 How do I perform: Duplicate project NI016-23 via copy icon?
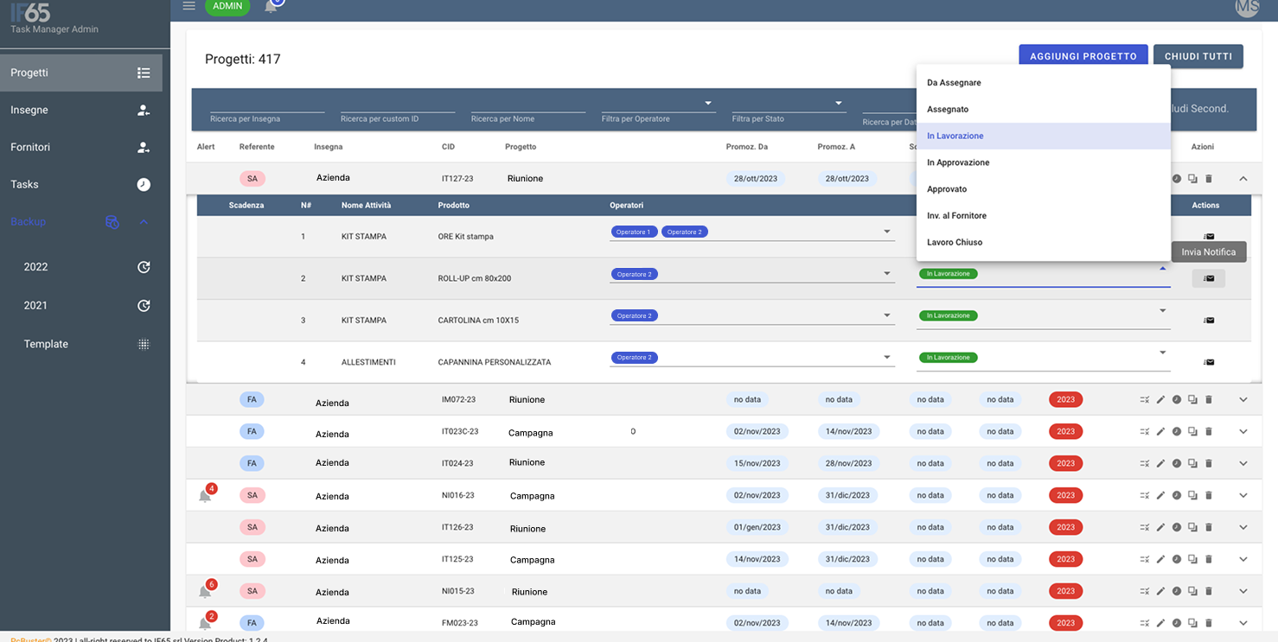tap(1192, 495)
